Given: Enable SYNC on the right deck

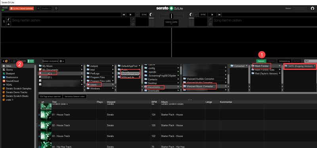Looking at the screenshot, I should (204, 15).
